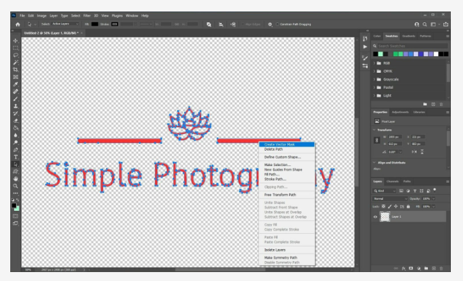Click the black Fill color swatch
463x281 pixels.
[95, 24]
